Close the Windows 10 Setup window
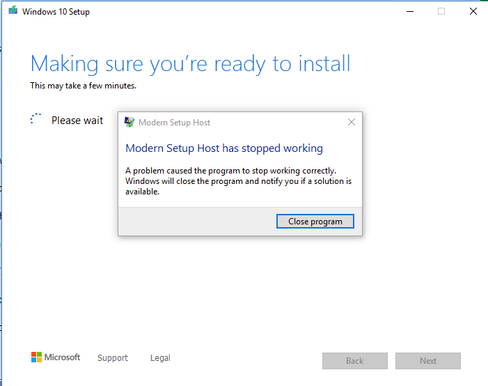488x386 pixels. (x=473, y=12)
